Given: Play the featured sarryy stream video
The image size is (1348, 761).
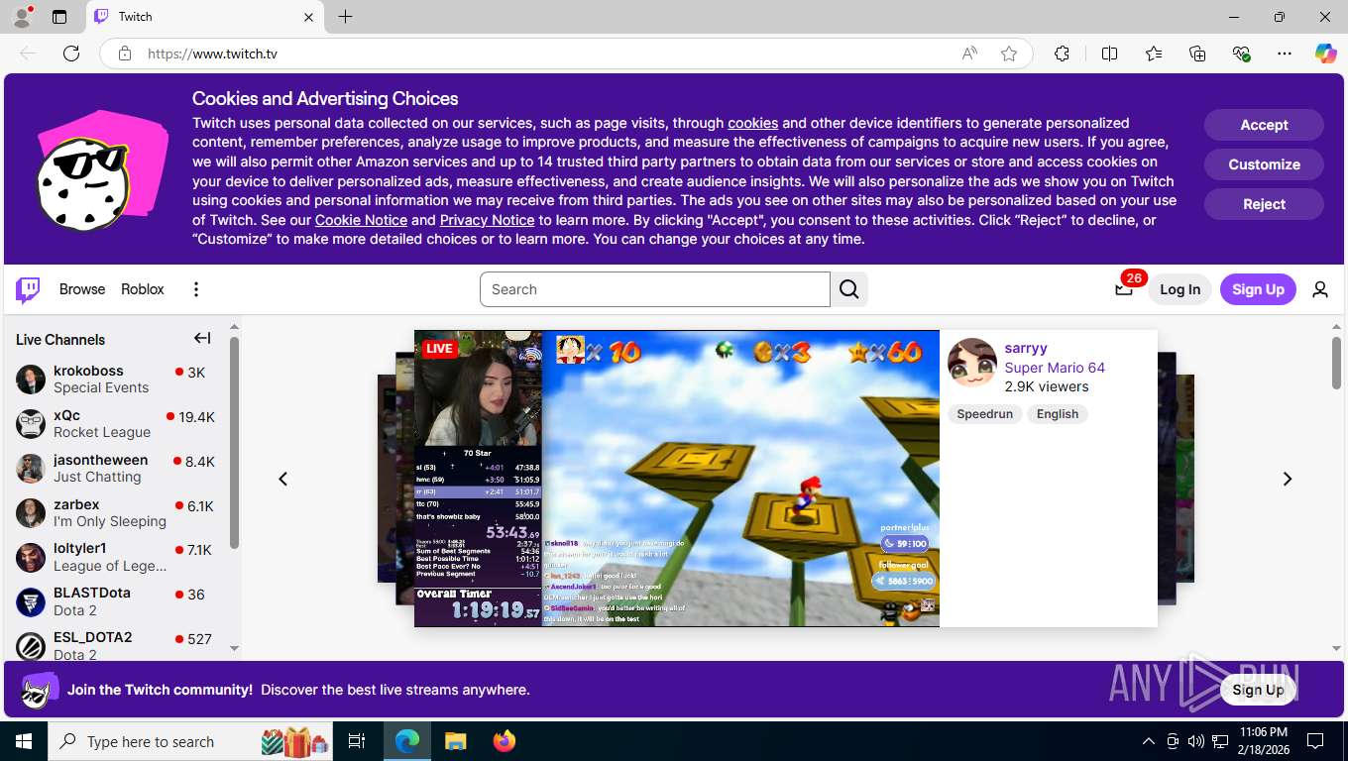Looking at the screenshot, I should click(677, 479).
